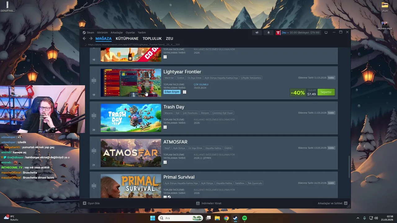Grab the reorder handle for Lightyear Frontier
Viewport: 397px width, 223px height.
(94, 81)
